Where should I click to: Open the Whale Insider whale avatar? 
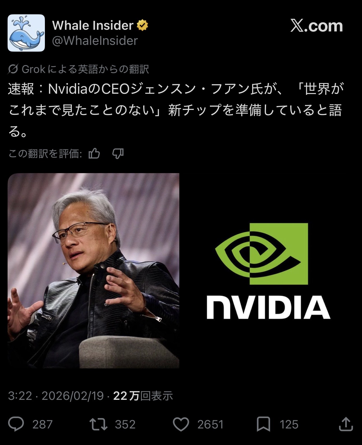point(26,33)
